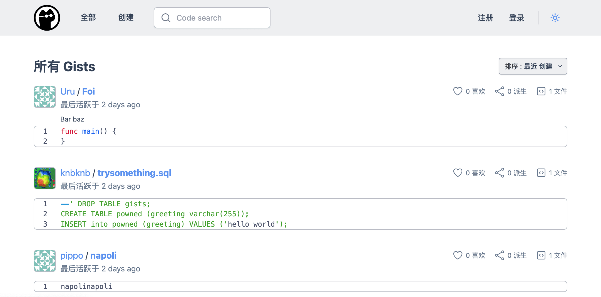Click the 登录 (Login) link
This screenshot has height=297, width=601.
point(516,18)
